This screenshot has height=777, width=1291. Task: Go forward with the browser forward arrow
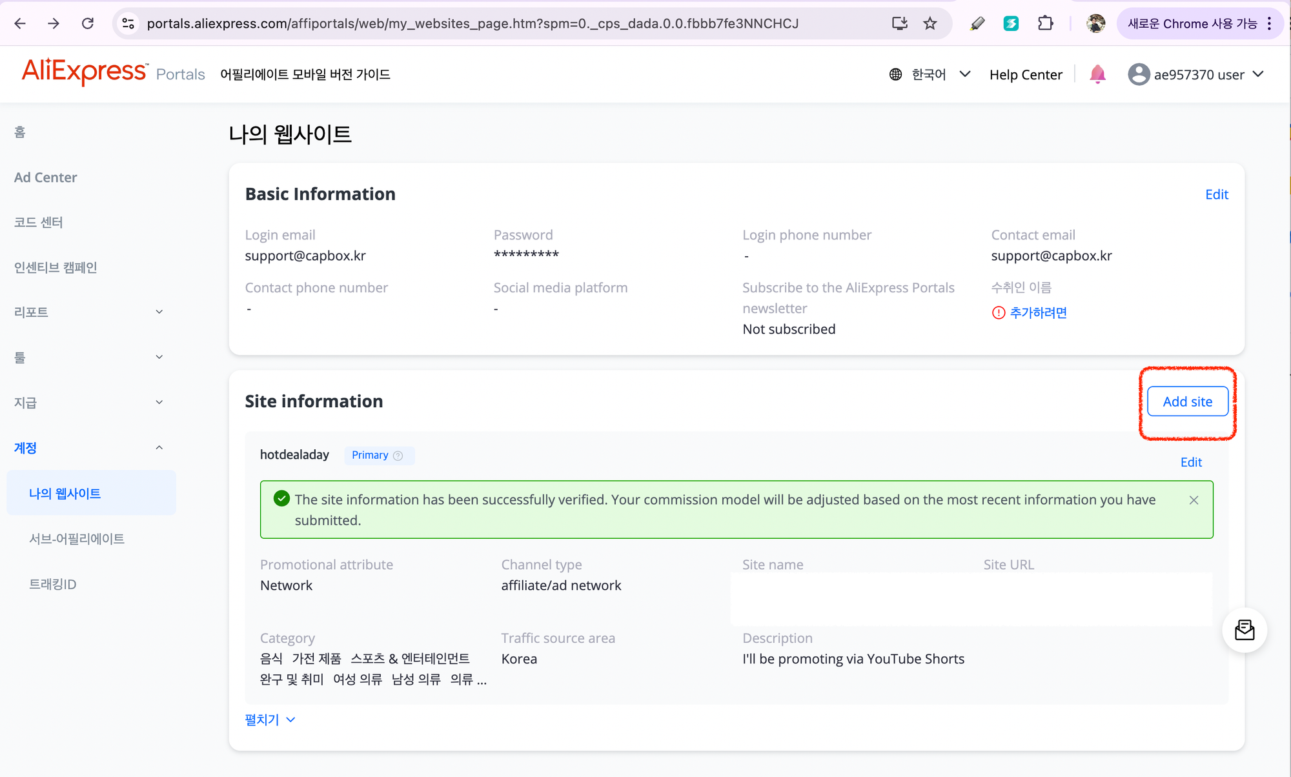[x=54, y=24]
